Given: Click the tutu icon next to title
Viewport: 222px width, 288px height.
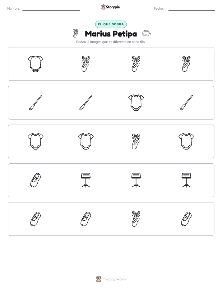Looking at the screenshot, I should tap(146, 33).
